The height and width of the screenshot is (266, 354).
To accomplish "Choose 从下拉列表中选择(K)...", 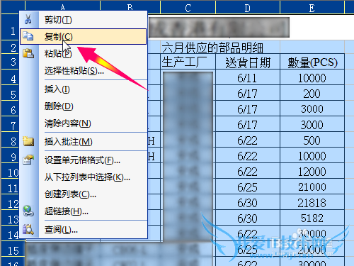I will pyautogui.click(x=83, y=177).
